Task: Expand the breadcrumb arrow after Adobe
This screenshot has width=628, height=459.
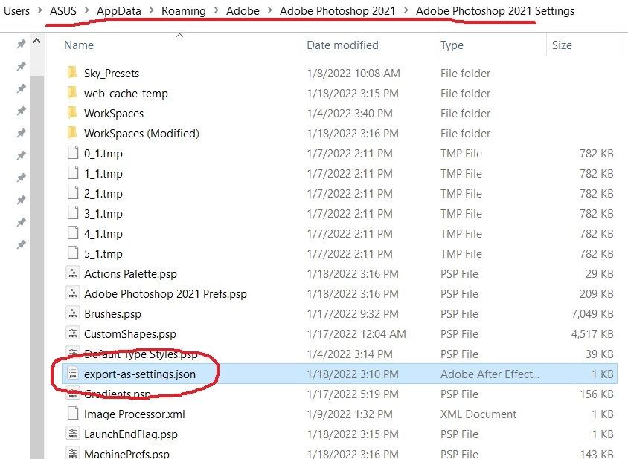Action: [x=269, y=10]
